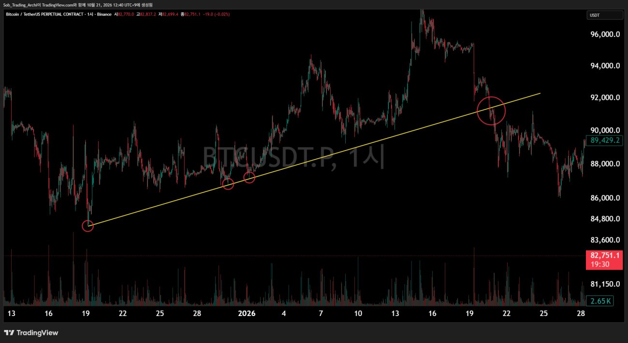This screenshot has width=628, height=343.
Task: Select the low value 저82,699.4
Action: (169, 14)
